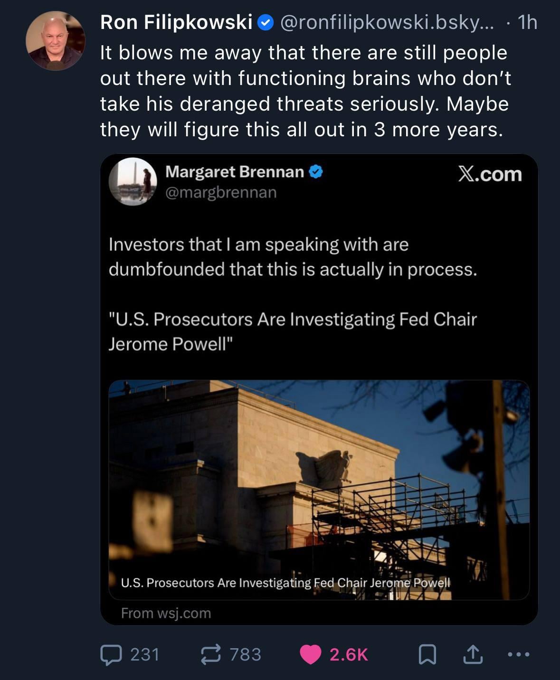This screenshot has height=680, width=560.
Task: Open Ron Filipkowski's profile avatar
Action: click(x=55, y=41)
